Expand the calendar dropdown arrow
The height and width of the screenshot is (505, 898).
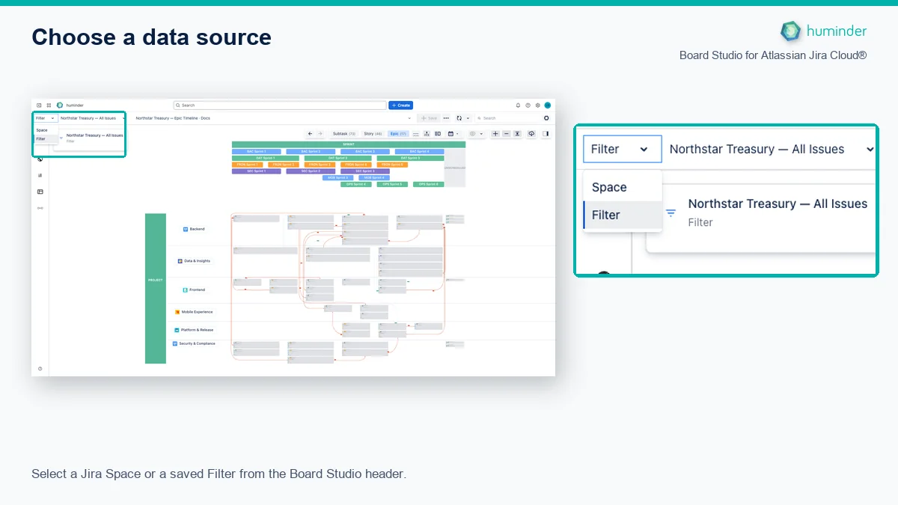tap(457, 134)
